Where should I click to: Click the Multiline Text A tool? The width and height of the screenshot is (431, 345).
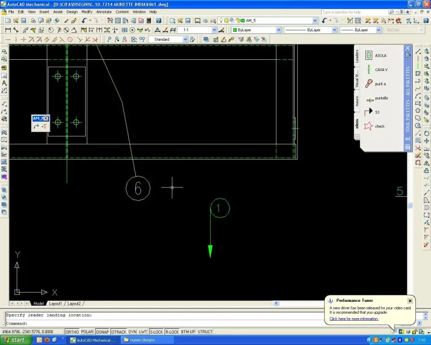(x=4, y=83)
